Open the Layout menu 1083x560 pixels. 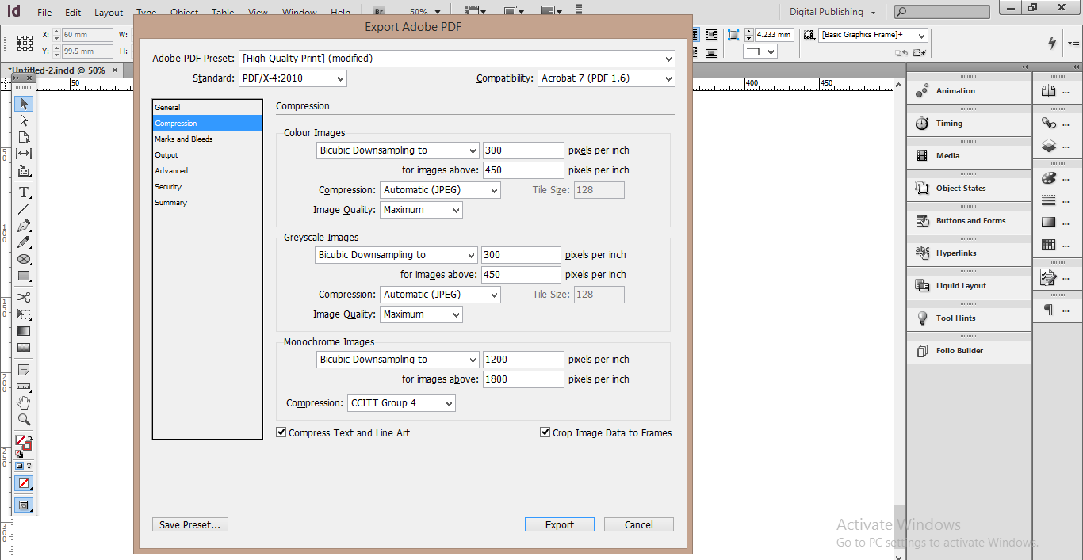tap(109, 13)
